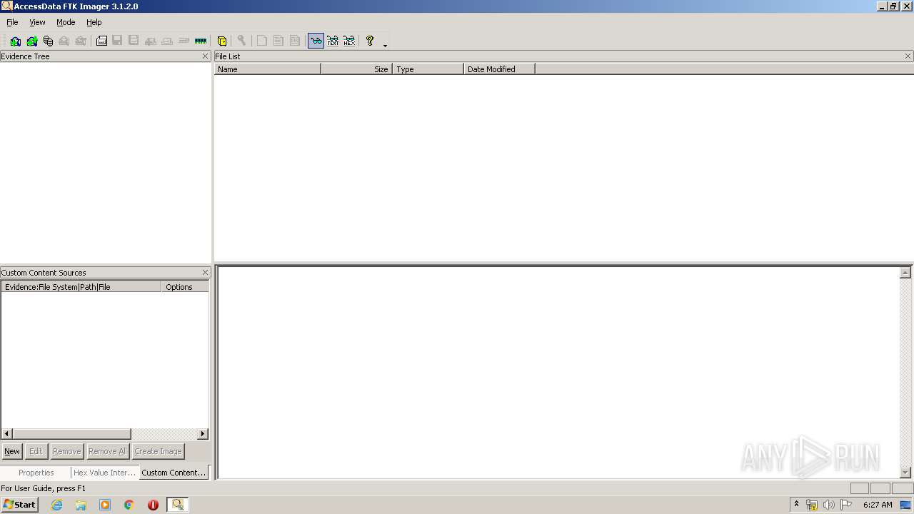Click the Export Disk Image floppy icon
Image resolution: width=914 pixels, height=514 pixels.
click(117, 41)
